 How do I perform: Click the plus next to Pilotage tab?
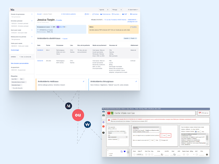121,10
